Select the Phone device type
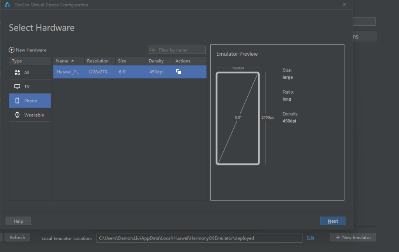Image resolution: width=399 pixels, height=252 pixels. coord(30,101)
